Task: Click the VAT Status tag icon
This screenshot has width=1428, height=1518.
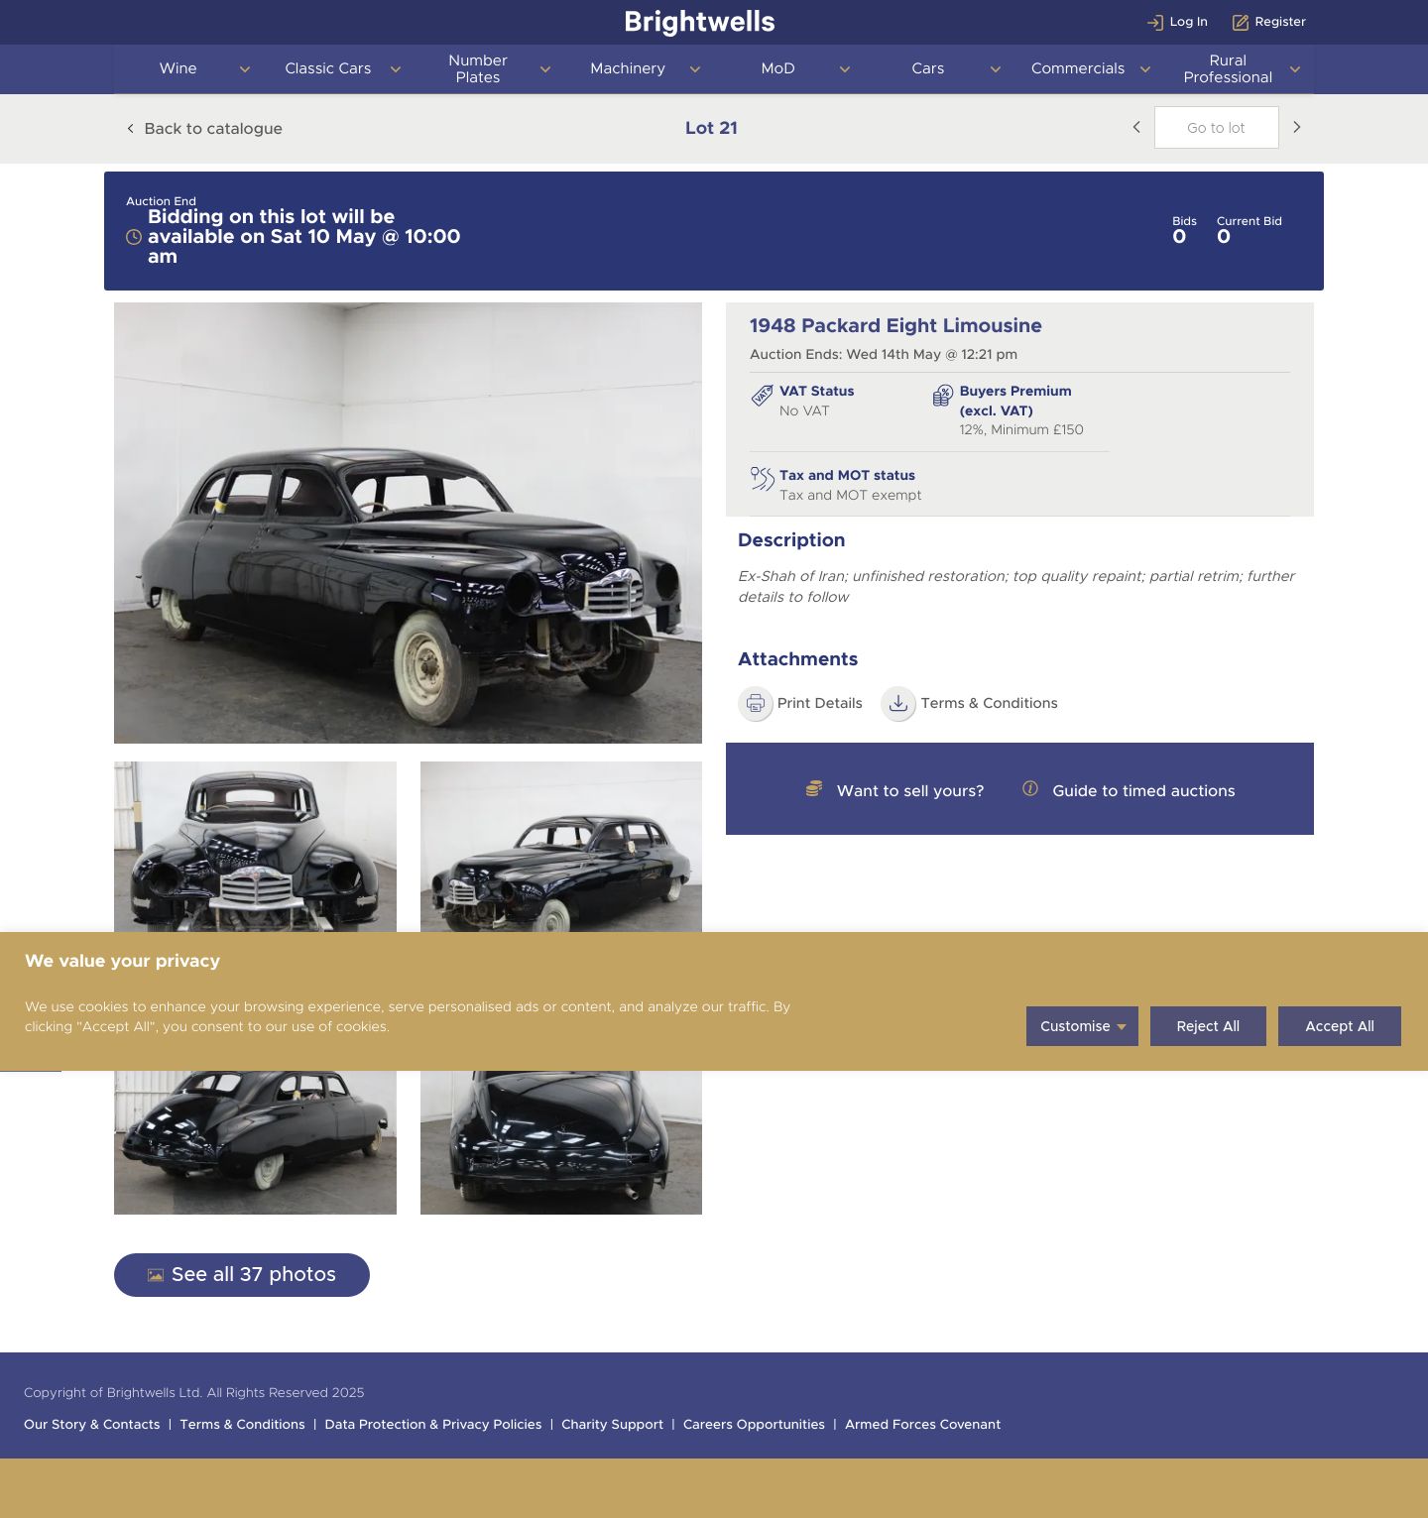Action: coord(762,397)
